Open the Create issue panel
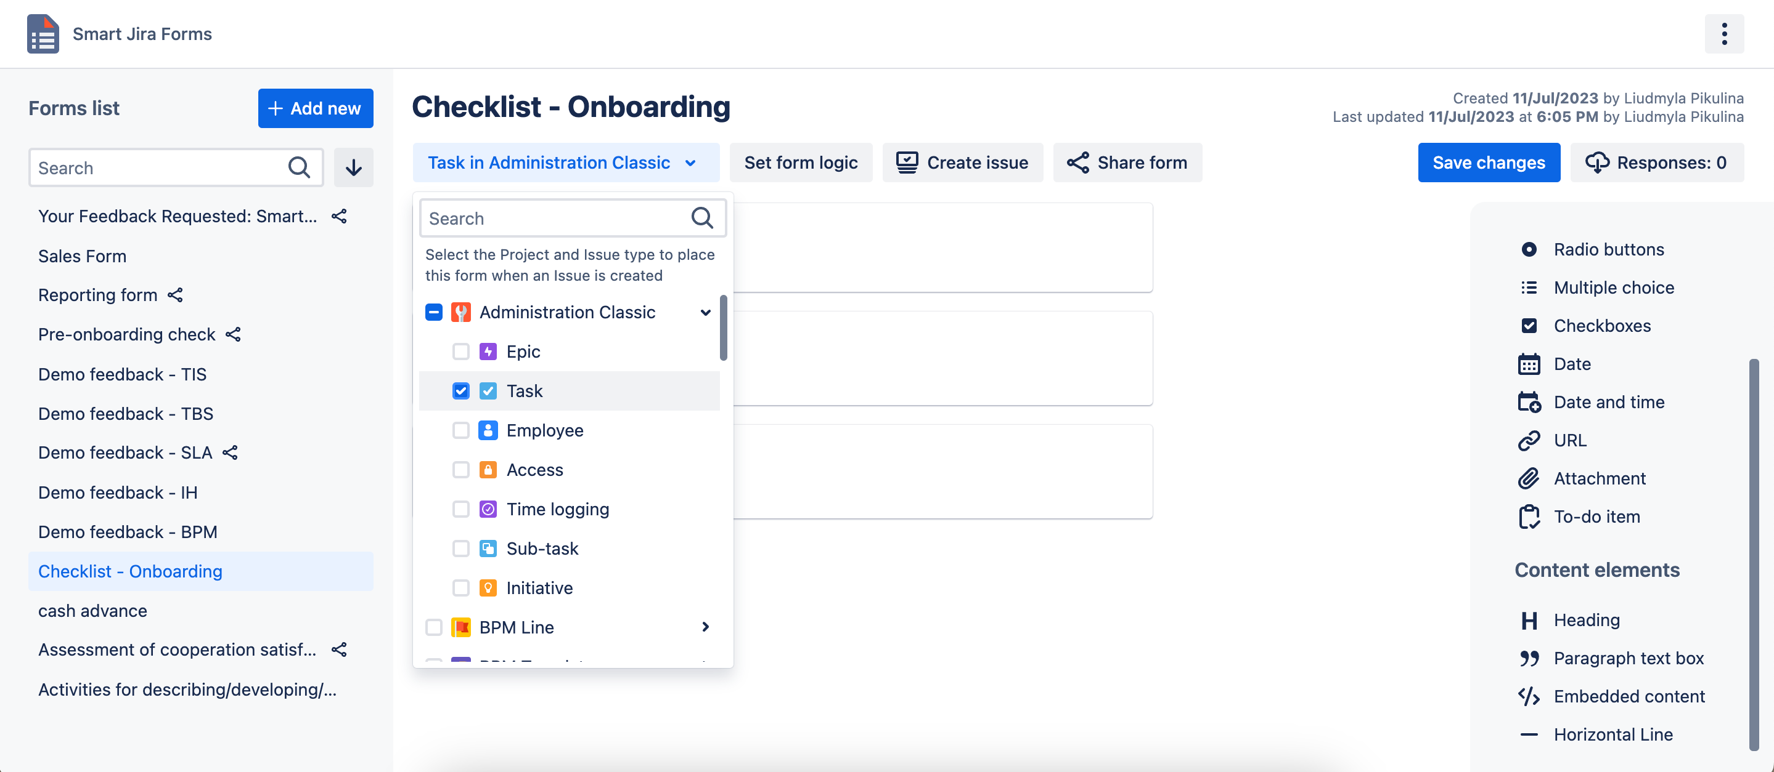This screenshot has height=772, width=1774. (963, 163)
